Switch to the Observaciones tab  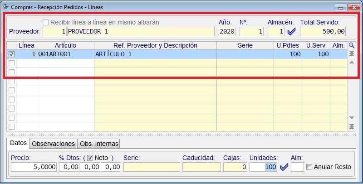tap(53, 143)
